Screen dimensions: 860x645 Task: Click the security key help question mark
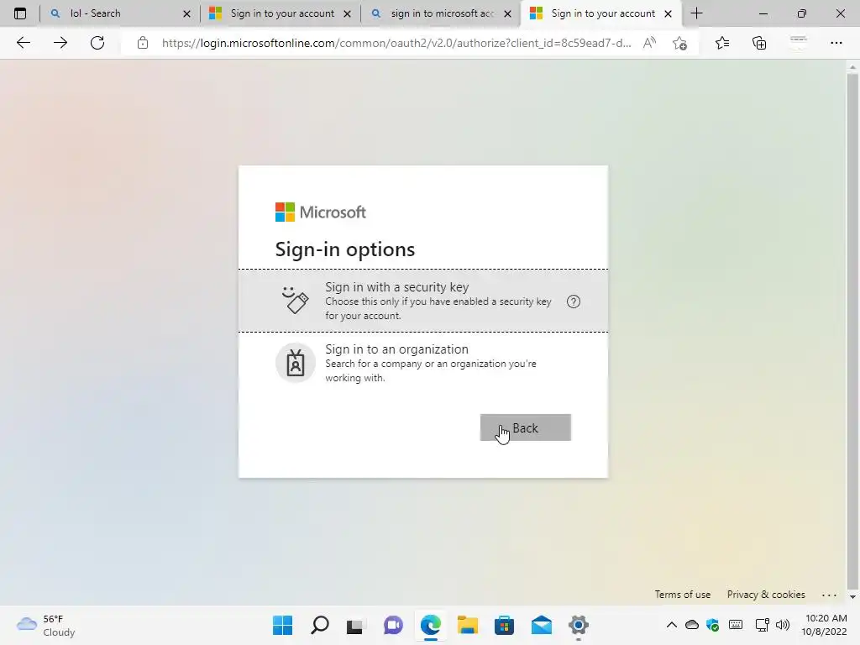573,302
